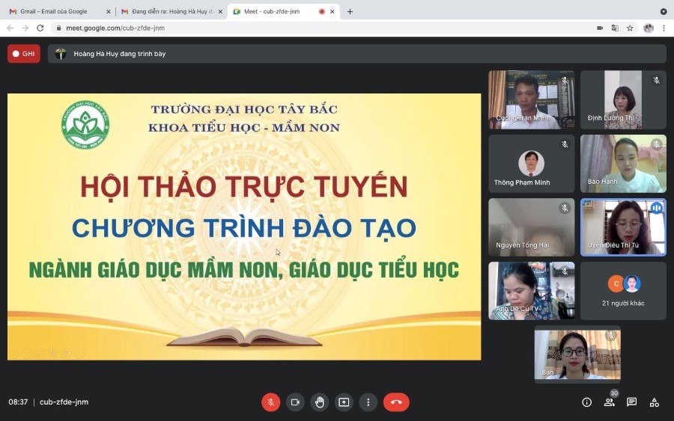674x421 pixels.
Task: Open more options three-dot menu in call bar
Action: click(368, 402)
